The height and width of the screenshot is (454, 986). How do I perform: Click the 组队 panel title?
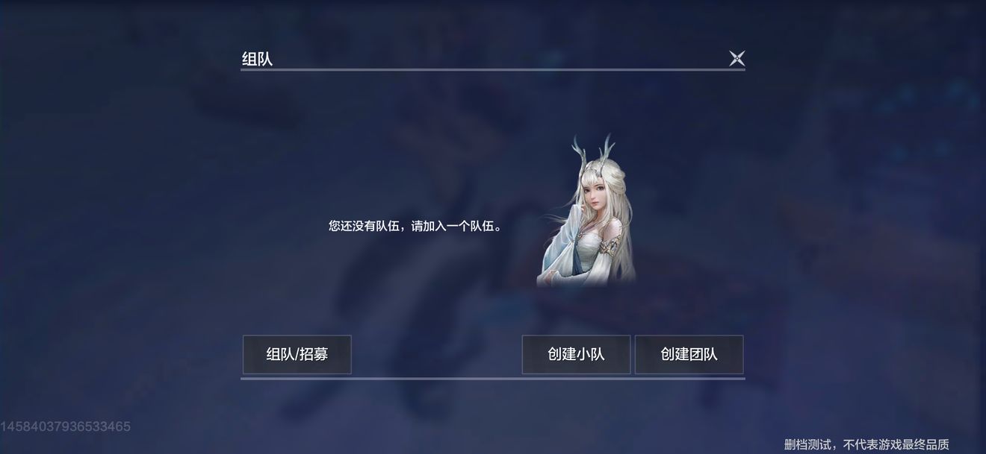(257, 59)
